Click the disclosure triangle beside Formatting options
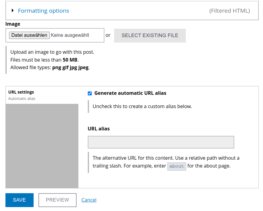The height and width of the screenshot is (211, 263). (x=12, y=10)
